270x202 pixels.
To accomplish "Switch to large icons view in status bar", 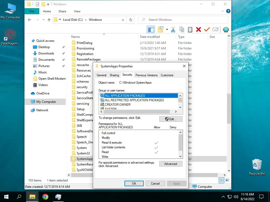I will (x=227, y=180).
